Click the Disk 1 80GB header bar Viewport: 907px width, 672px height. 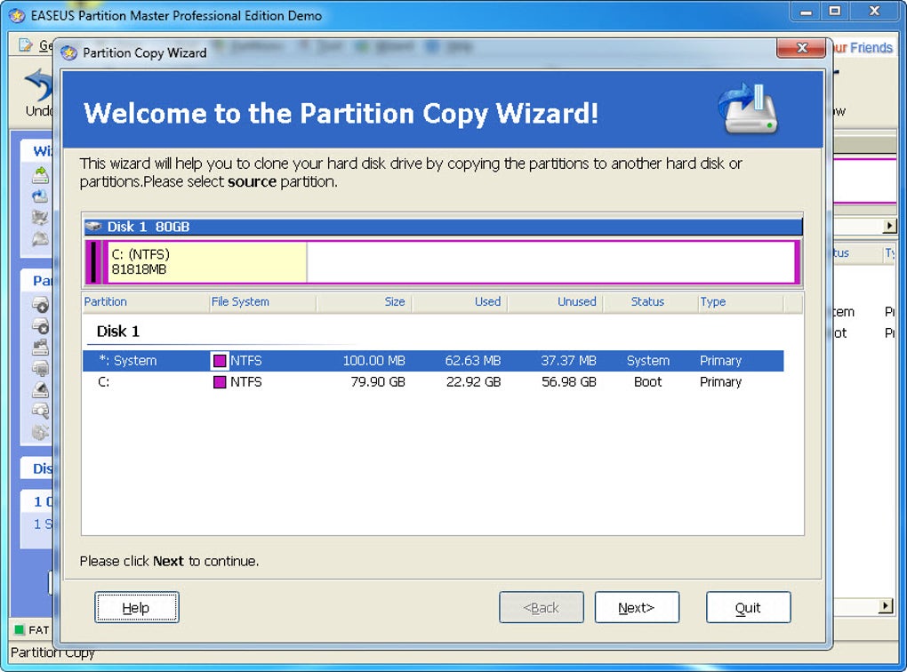tap(443, 227)
